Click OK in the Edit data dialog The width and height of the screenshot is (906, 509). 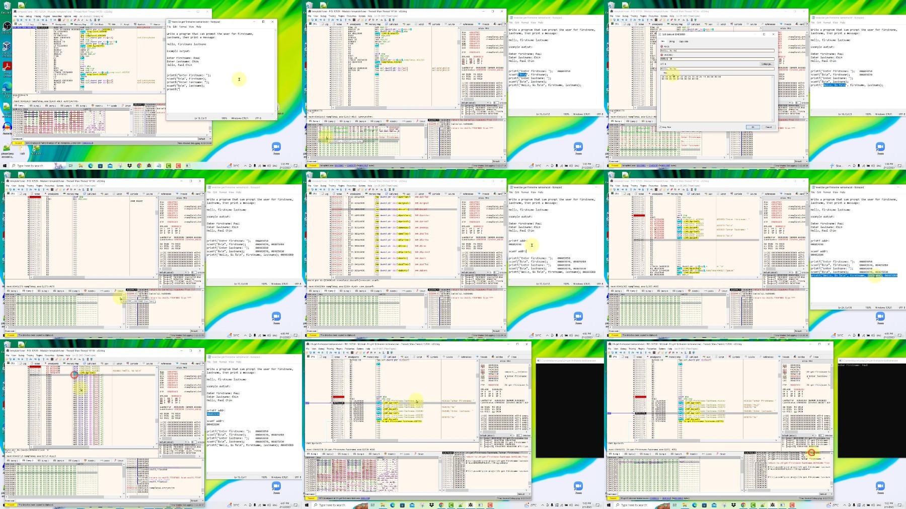click(x=753, y=127)
